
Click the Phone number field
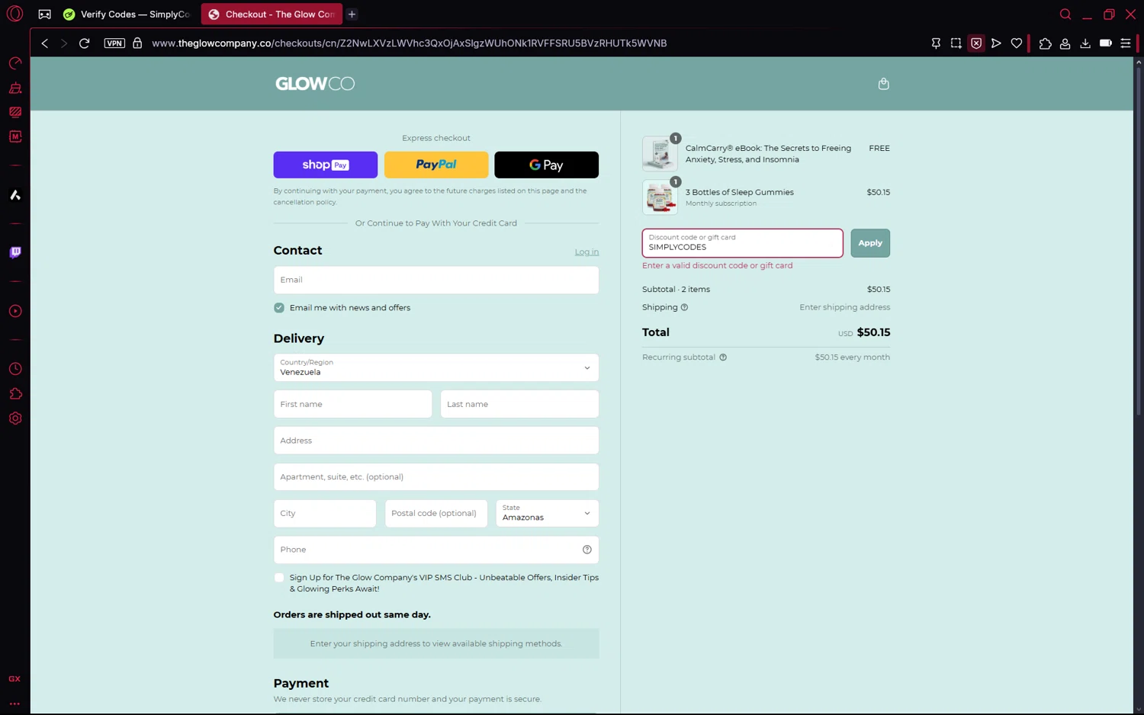click(x=436, y=550)
